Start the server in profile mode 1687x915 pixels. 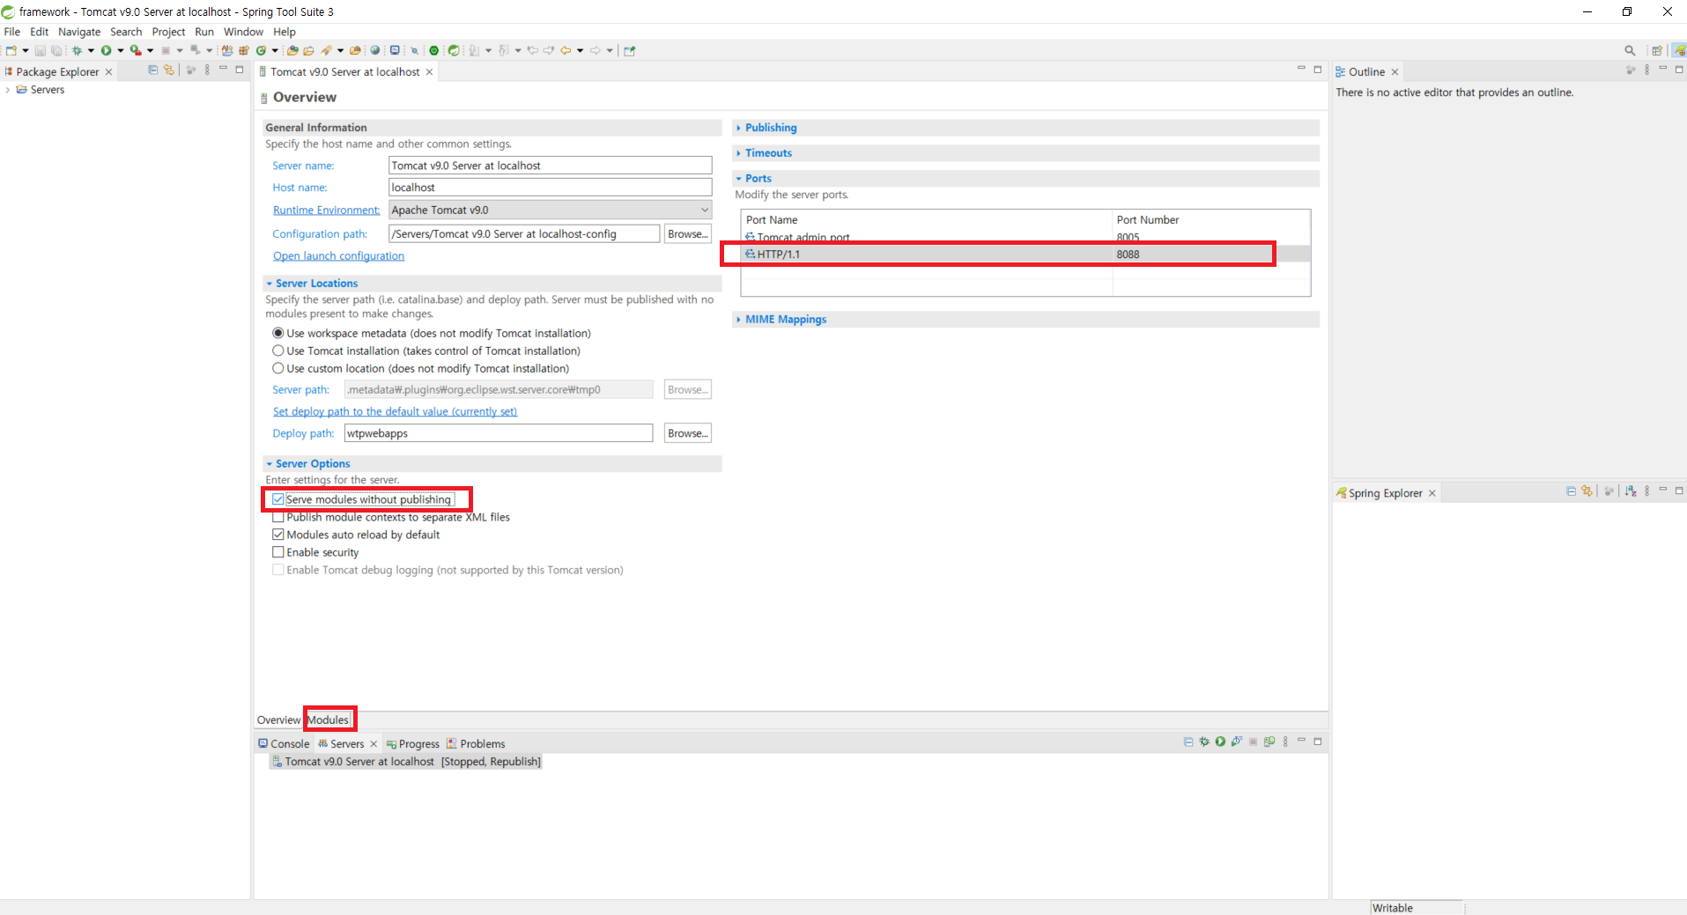click(1237, 742)
